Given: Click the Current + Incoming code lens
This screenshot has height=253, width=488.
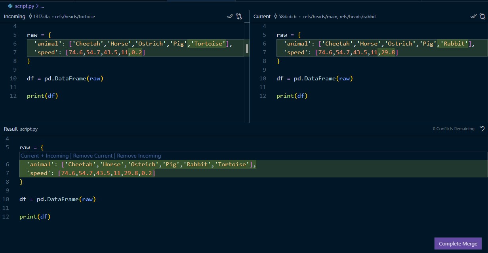Looking at the screenshot, I should pyautogui.click(x=44, y=156).
